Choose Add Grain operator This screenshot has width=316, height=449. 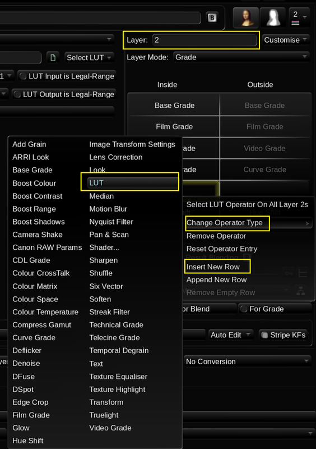click(x=29, y=144)
